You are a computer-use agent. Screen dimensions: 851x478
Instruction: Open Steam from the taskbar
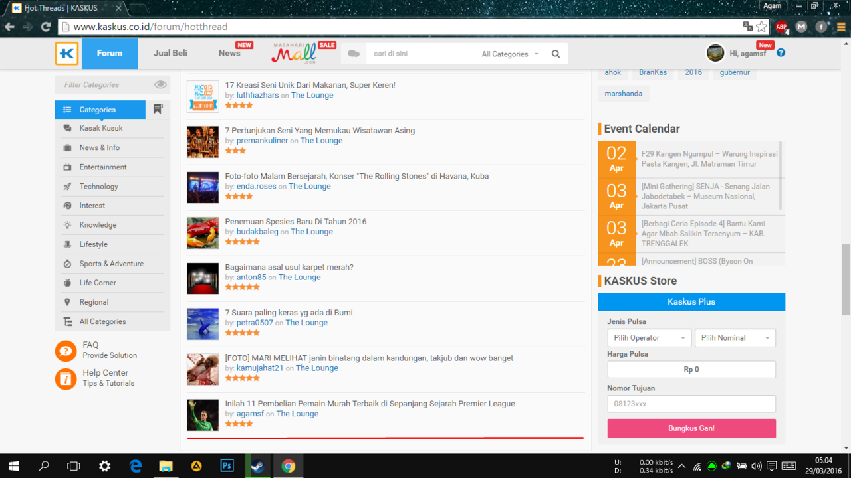257,466
